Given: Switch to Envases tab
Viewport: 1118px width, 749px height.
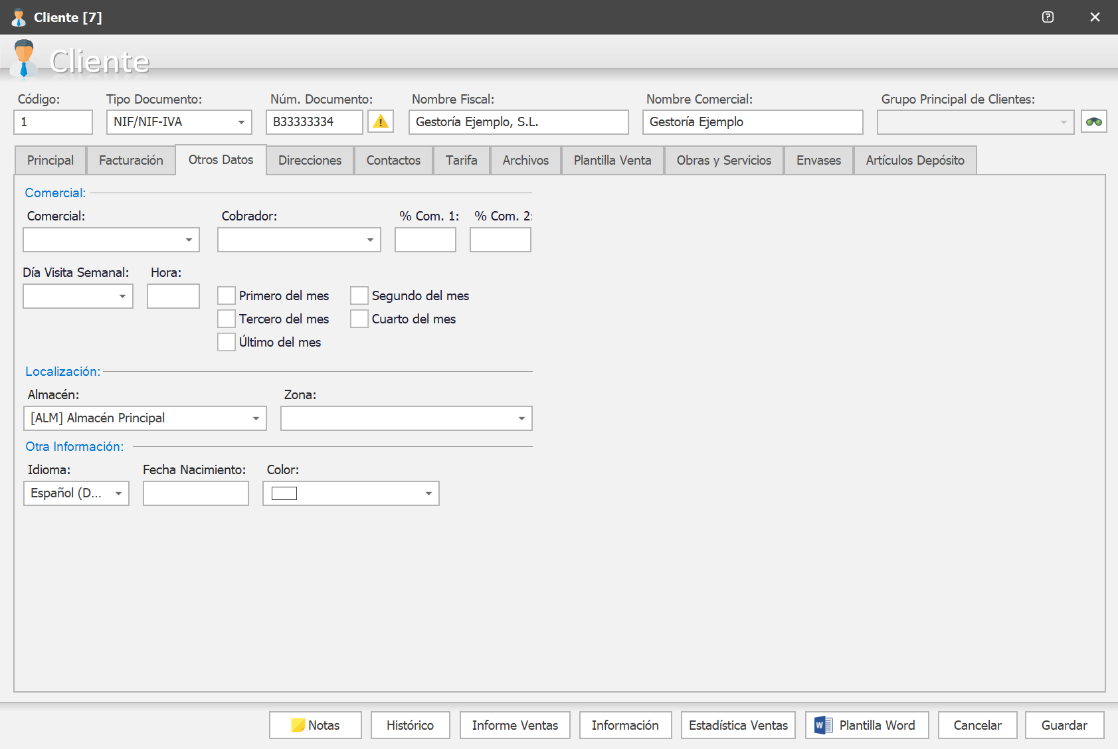Looking at the screenshot, I should point(818,160).
